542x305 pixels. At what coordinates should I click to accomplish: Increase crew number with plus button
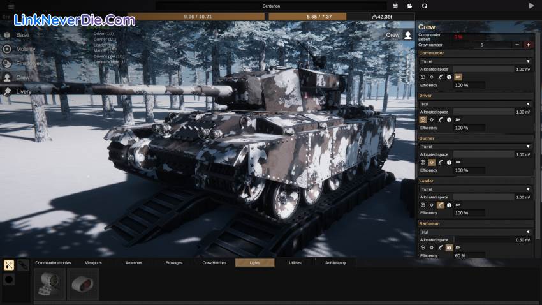[528, 45]
